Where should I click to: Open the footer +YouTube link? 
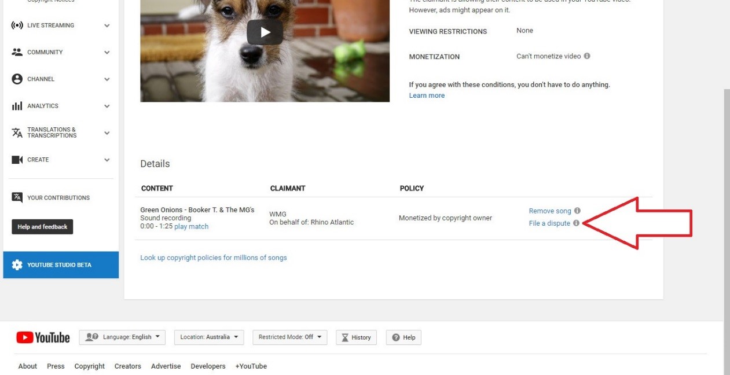251,366
